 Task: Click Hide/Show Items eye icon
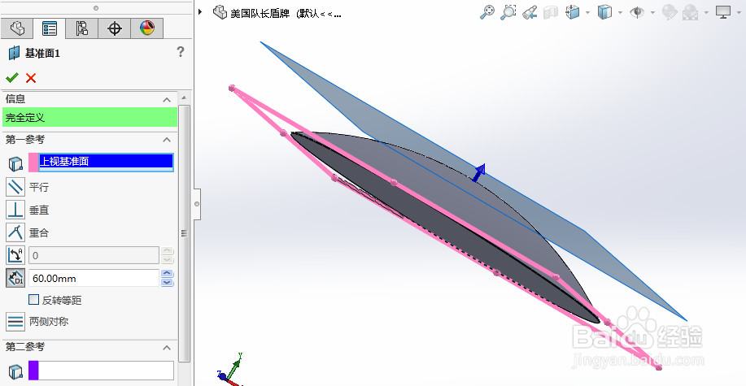pos(637,12)
